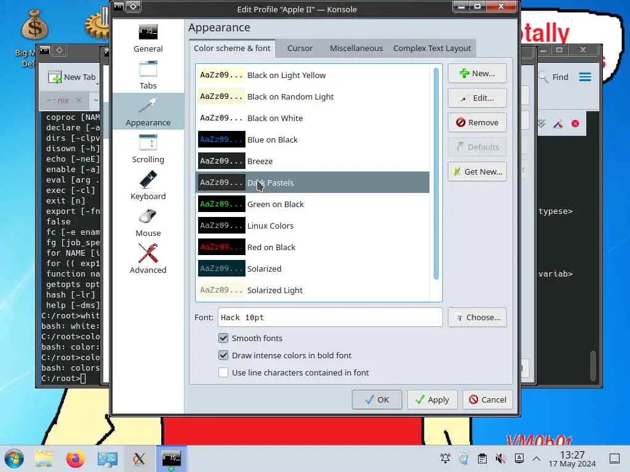This screenshot has width=630, height=472.
Task: Click the Apply button
Action: [433, 399]
